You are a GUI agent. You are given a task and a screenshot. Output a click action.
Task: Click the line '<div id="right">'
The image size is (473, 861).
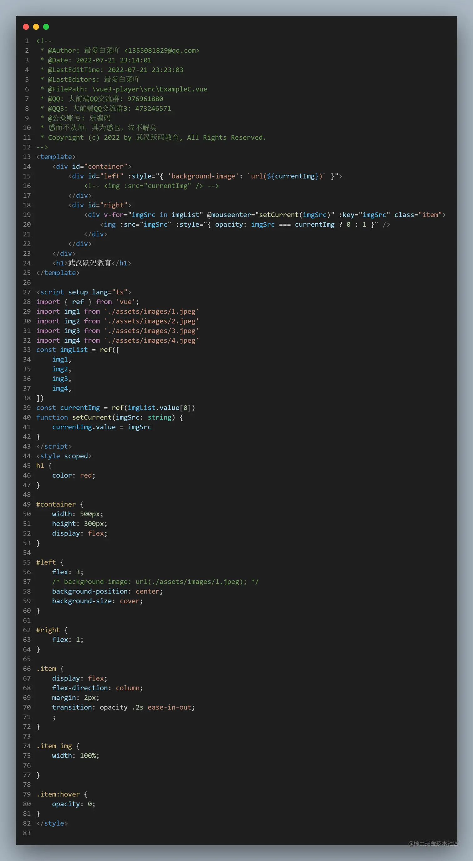coord(100,205)
